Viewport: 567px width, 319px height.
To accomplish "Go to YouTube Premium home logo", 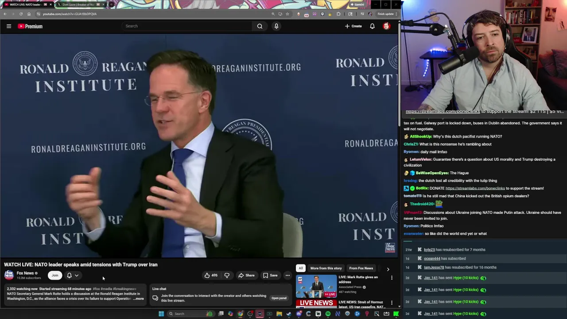I will tap(30, 26).
